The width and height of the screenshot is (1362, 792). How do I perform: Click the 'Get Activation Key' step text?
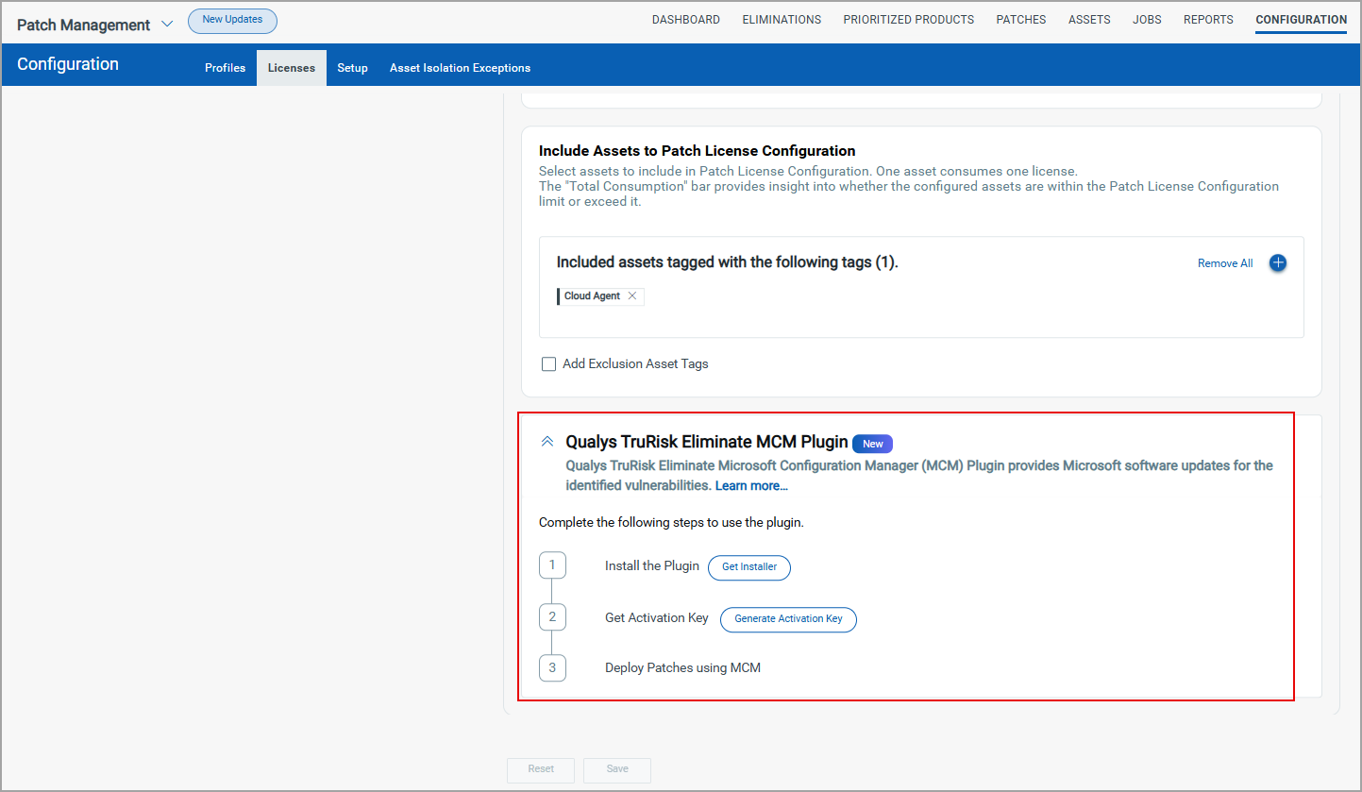pyautogui.click(x=657, y=617)
